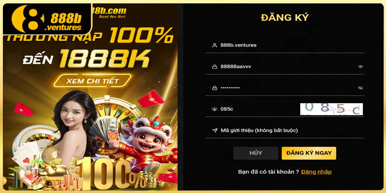This screenshot has width=386, height=193.
Task: Refresh the 085c captcha image
Action: pyautogui.click(x=331, y=109)
